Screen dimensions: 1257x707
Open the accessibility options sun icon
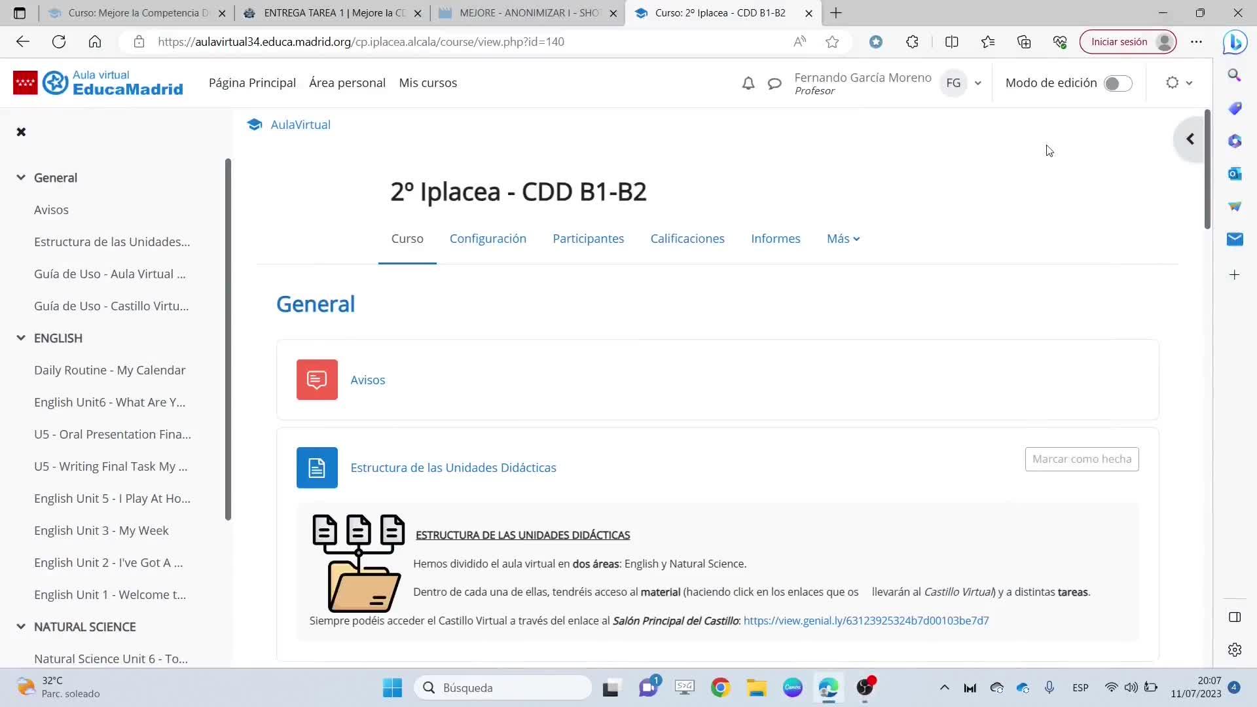(1172, 82)
